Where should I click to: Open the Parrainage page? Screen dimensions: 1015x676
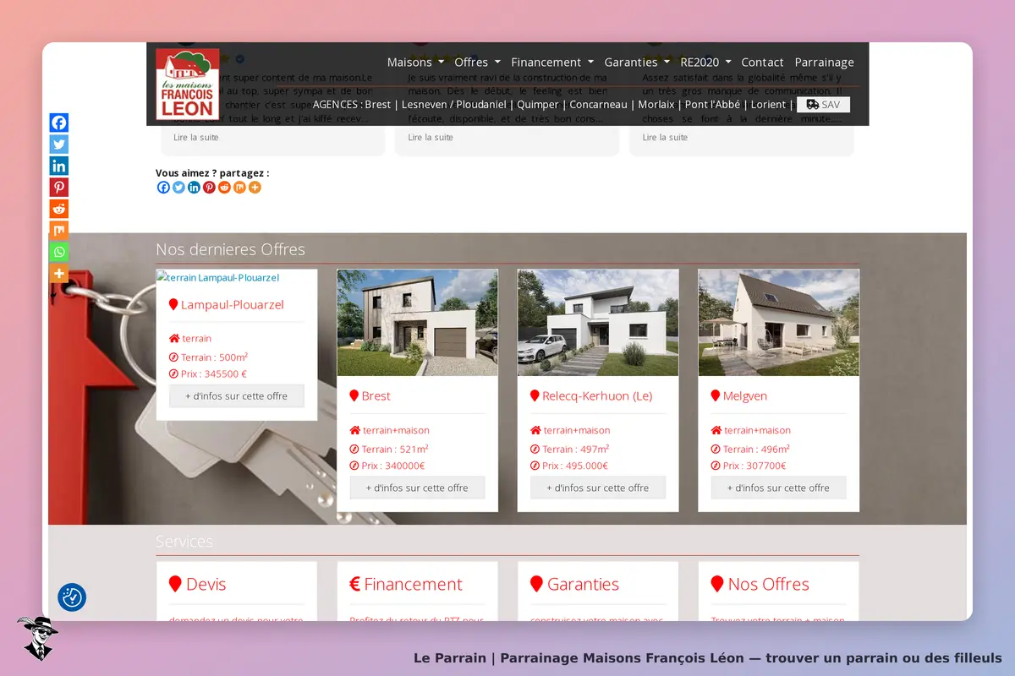[825, 63]
